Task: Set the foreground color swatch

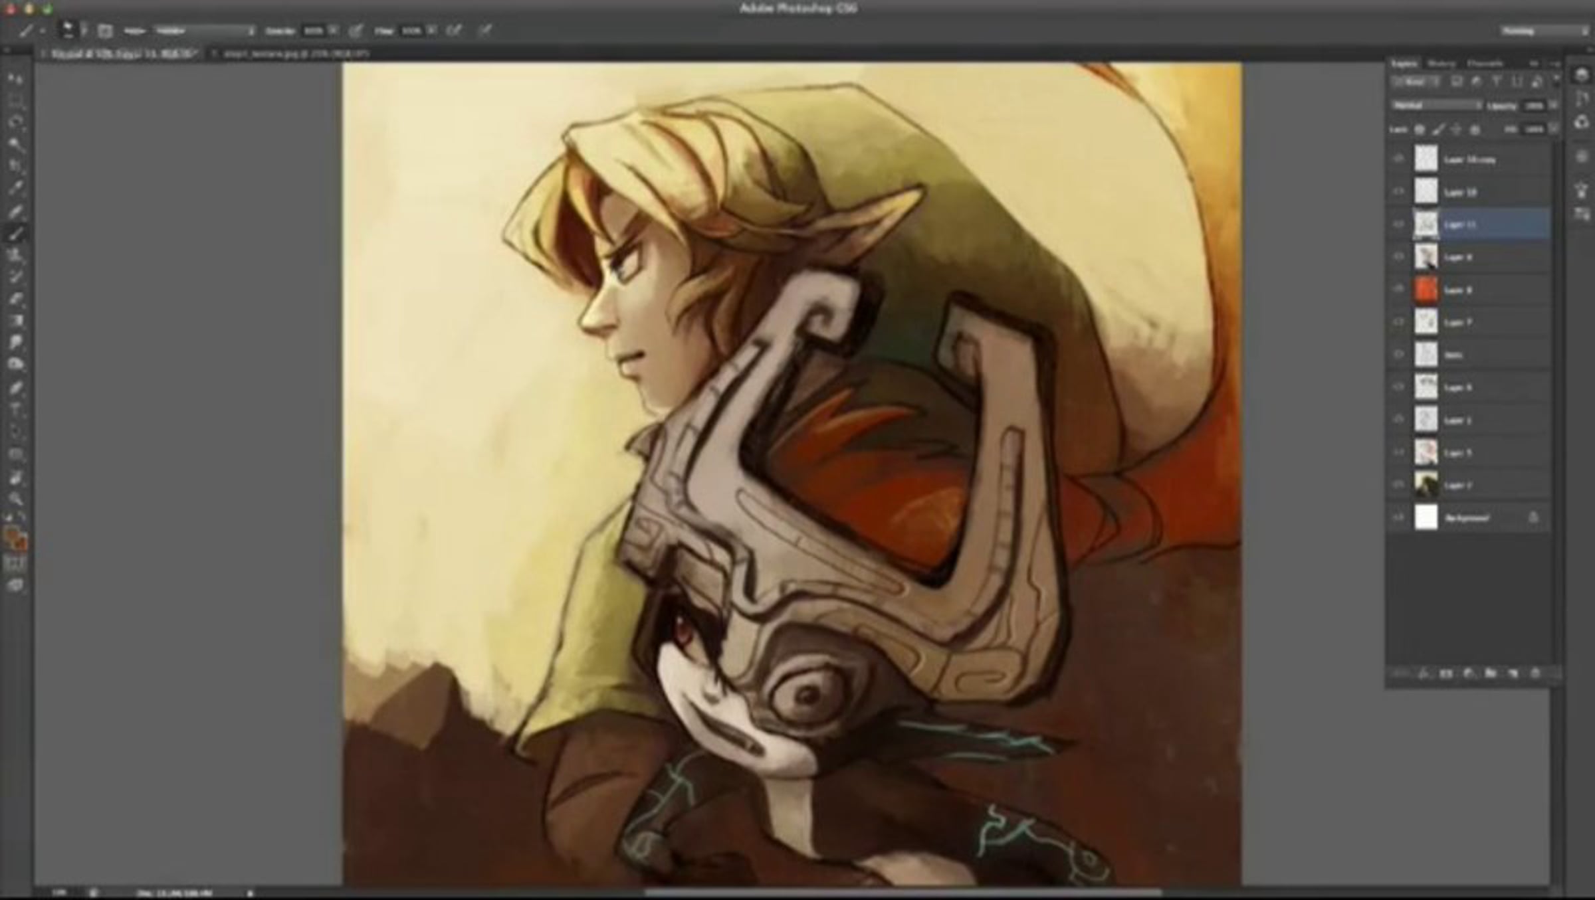Action: (11, 535)
